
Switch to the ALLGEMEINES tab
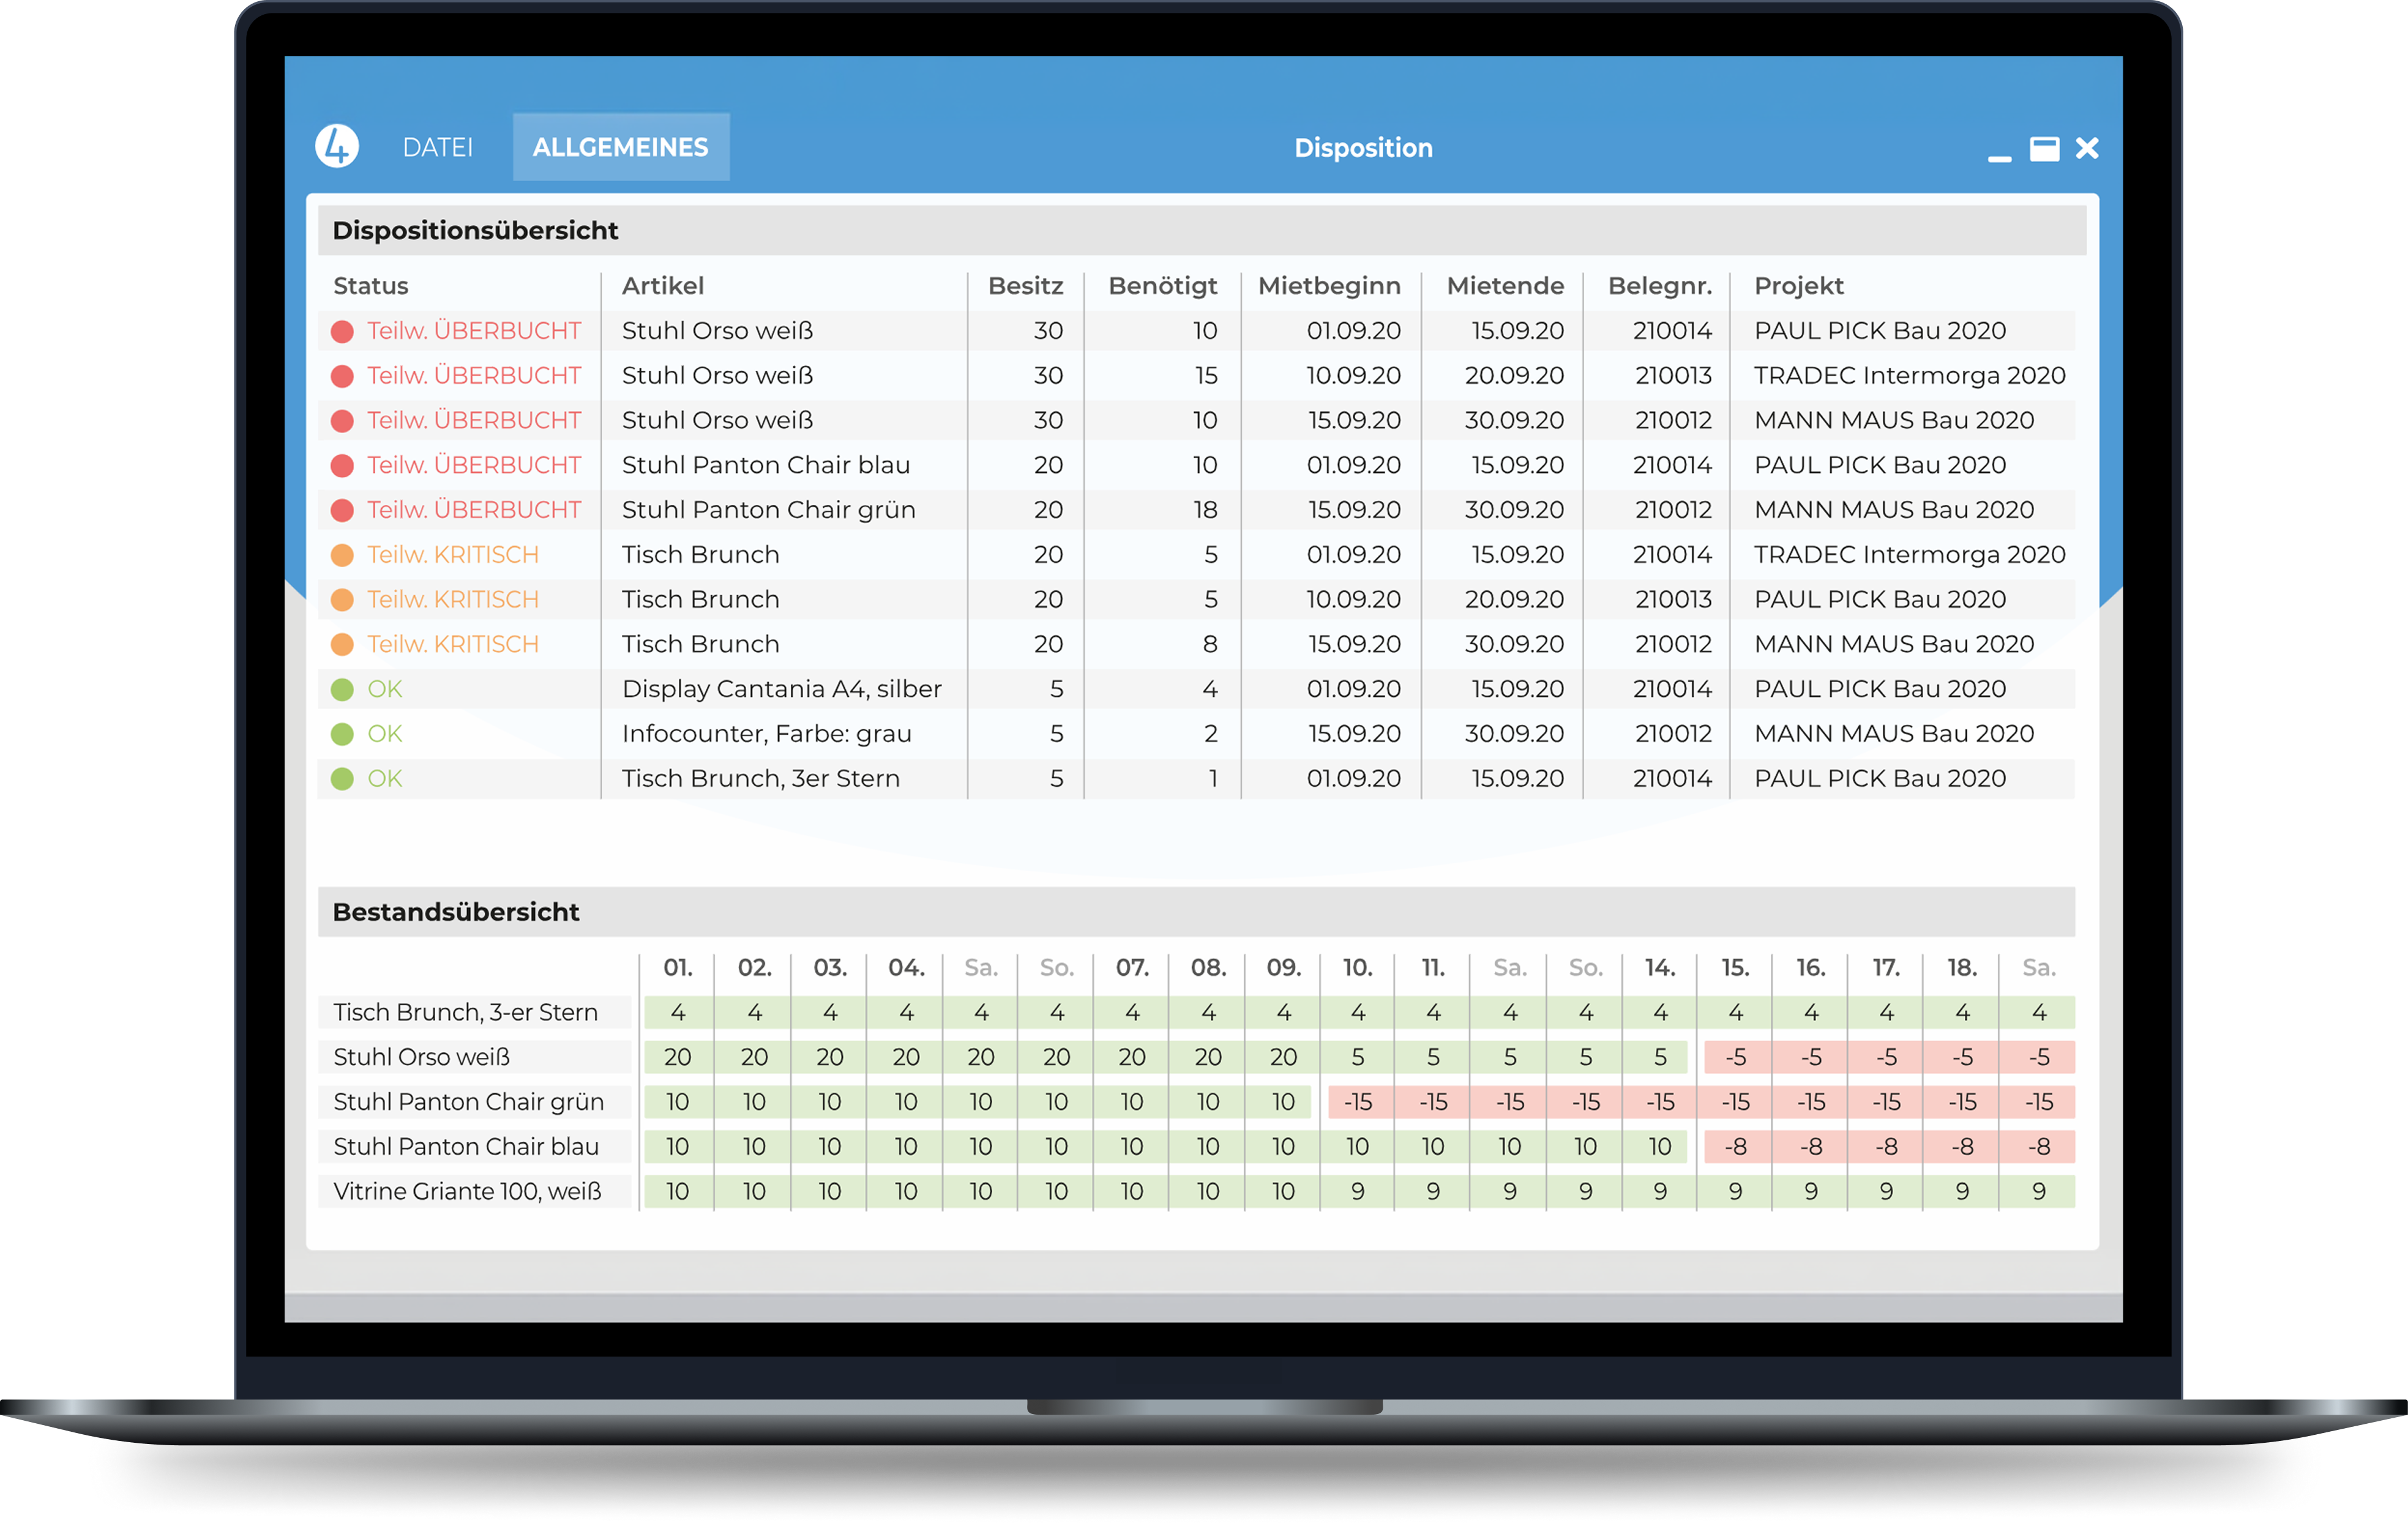coord(620,148)
